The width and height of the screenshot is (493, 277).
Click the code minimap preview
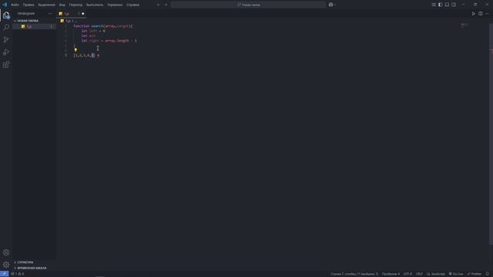click(x=464, y=25)
